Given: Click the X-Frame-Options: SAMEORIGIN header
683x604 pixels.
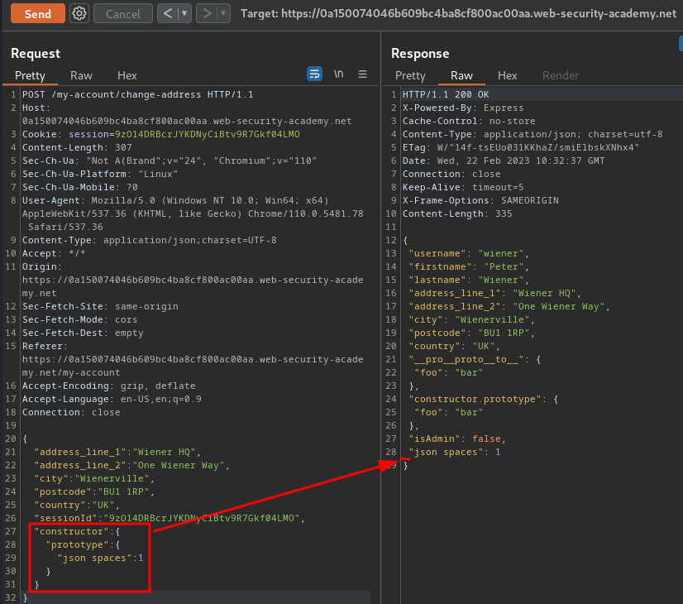Looking at the screenshot, I should tap(480, 200).
